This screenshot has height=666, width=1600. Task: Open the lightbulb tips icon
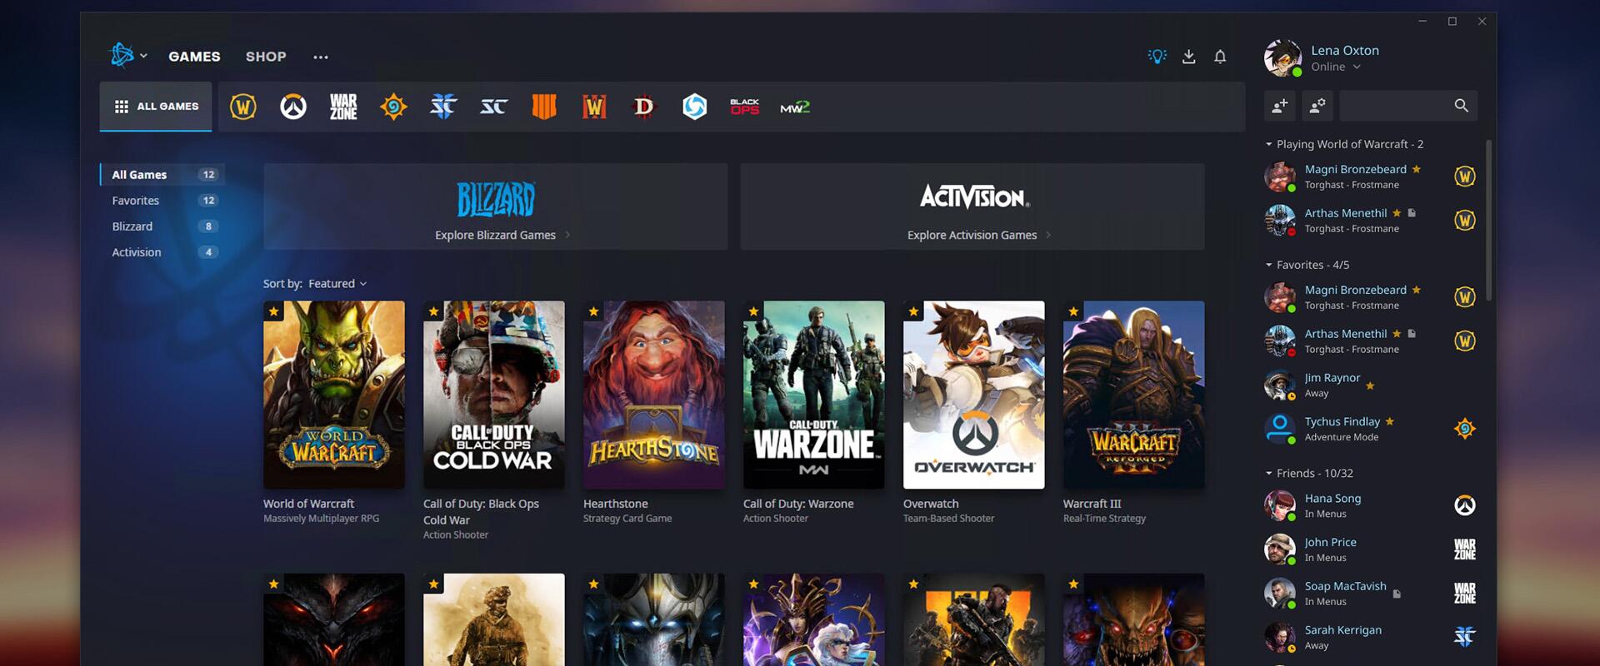1157,57
